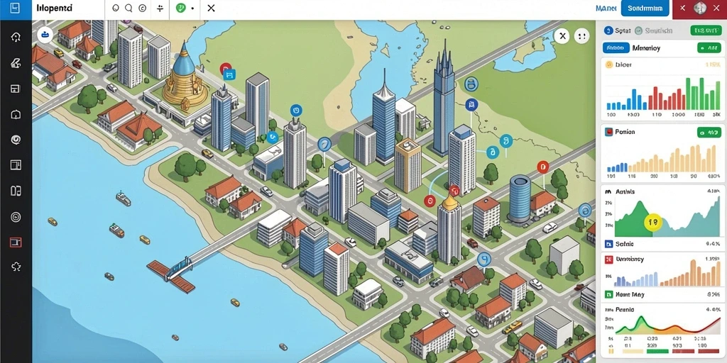This screenshot has width=727, height=363.
Task: Select the pen edit tool in sidebar
Action: coord(16,63)
